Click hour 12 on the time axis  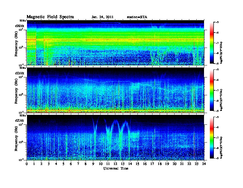[x=115, y=164]
